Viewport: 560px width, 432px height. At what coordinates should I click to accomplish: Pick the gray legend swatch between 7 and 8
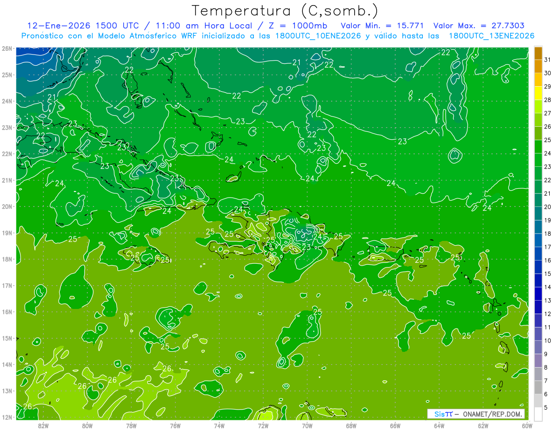coord(538,374)
